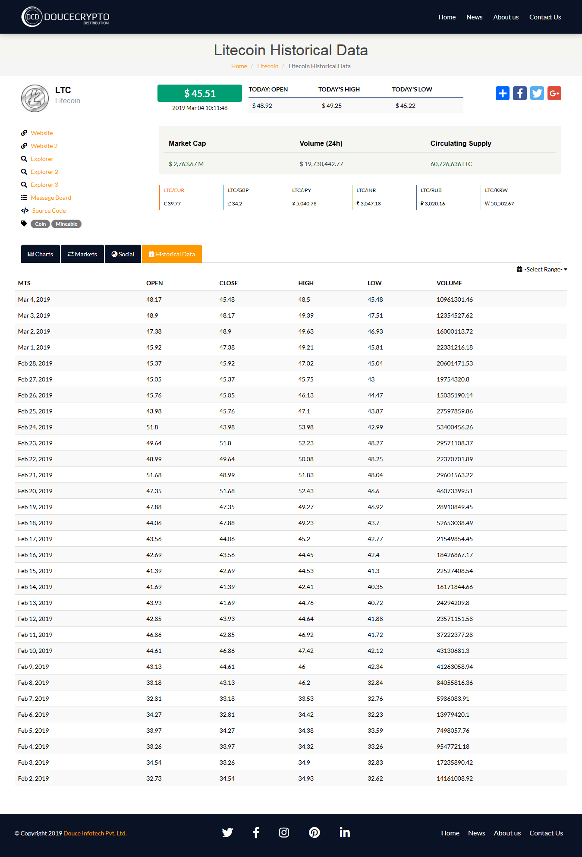Open footer Facebook icon
The height and width of the screenshot is (857, 582).
tap(256, 832)
